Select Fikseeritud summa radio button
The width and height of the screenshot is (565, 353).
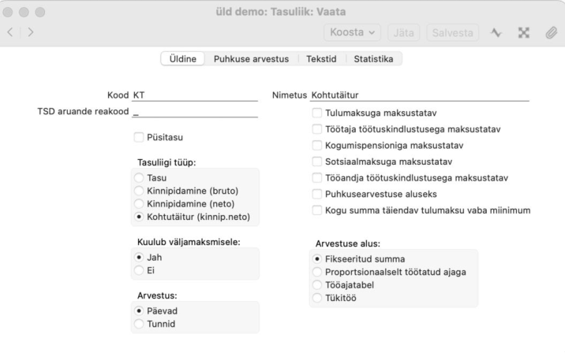(317, 259)
